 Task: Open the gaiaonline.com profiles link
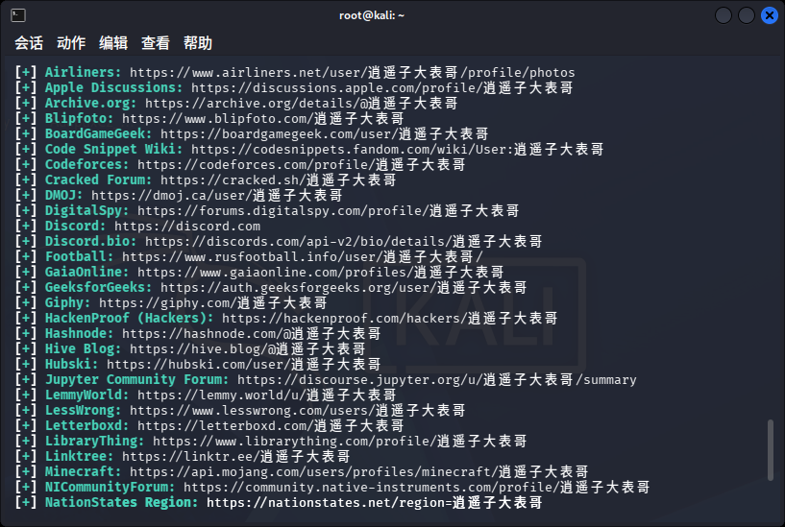(x=320, y=272)
